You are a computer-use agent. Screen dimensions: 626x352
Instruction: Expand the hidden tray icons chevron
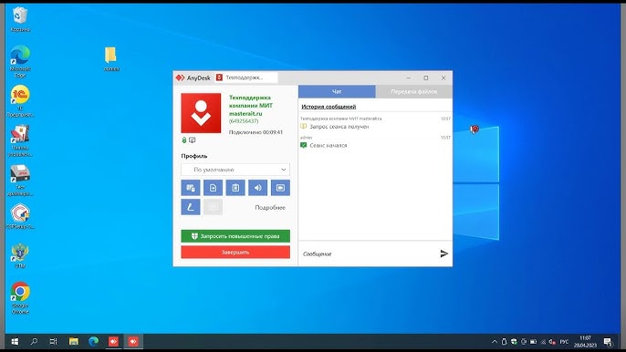click(x=495, y=342)
